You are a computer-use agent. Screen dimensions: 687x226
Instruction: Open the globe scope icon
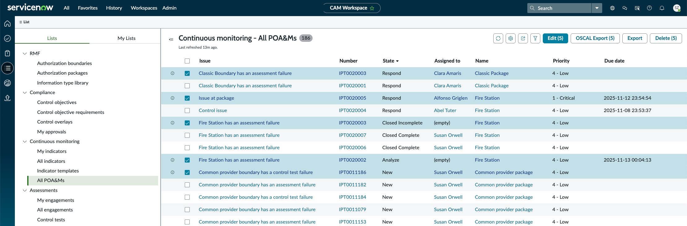click(612, 8)
